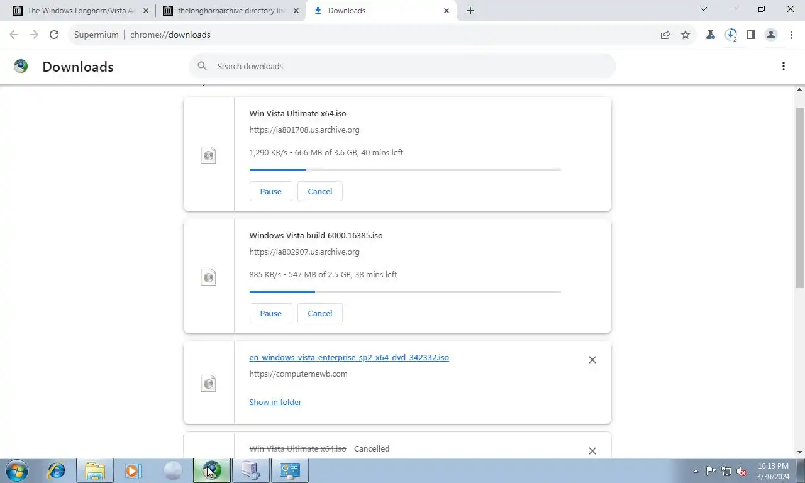
Task: Click the Supermium taskbar button
Action: point(212,470)
